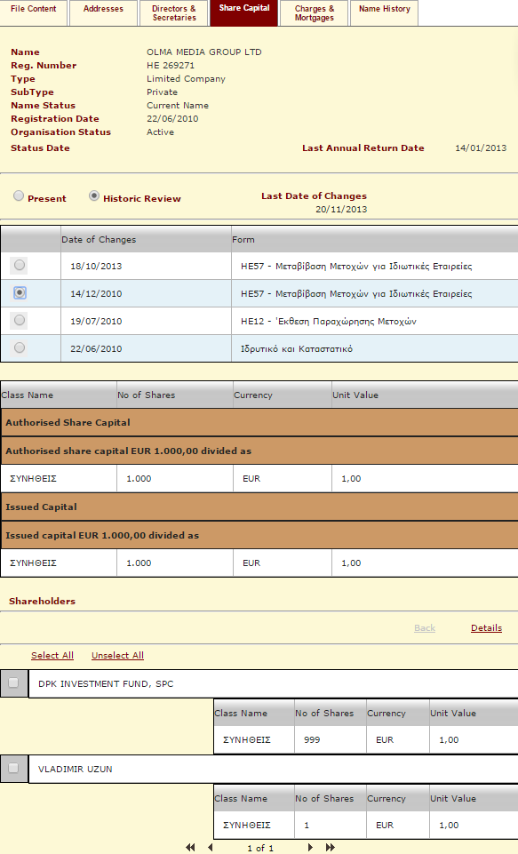518x854 pixels.
Task: Open the Share Capital tab
Action: [x=244, y=12]
